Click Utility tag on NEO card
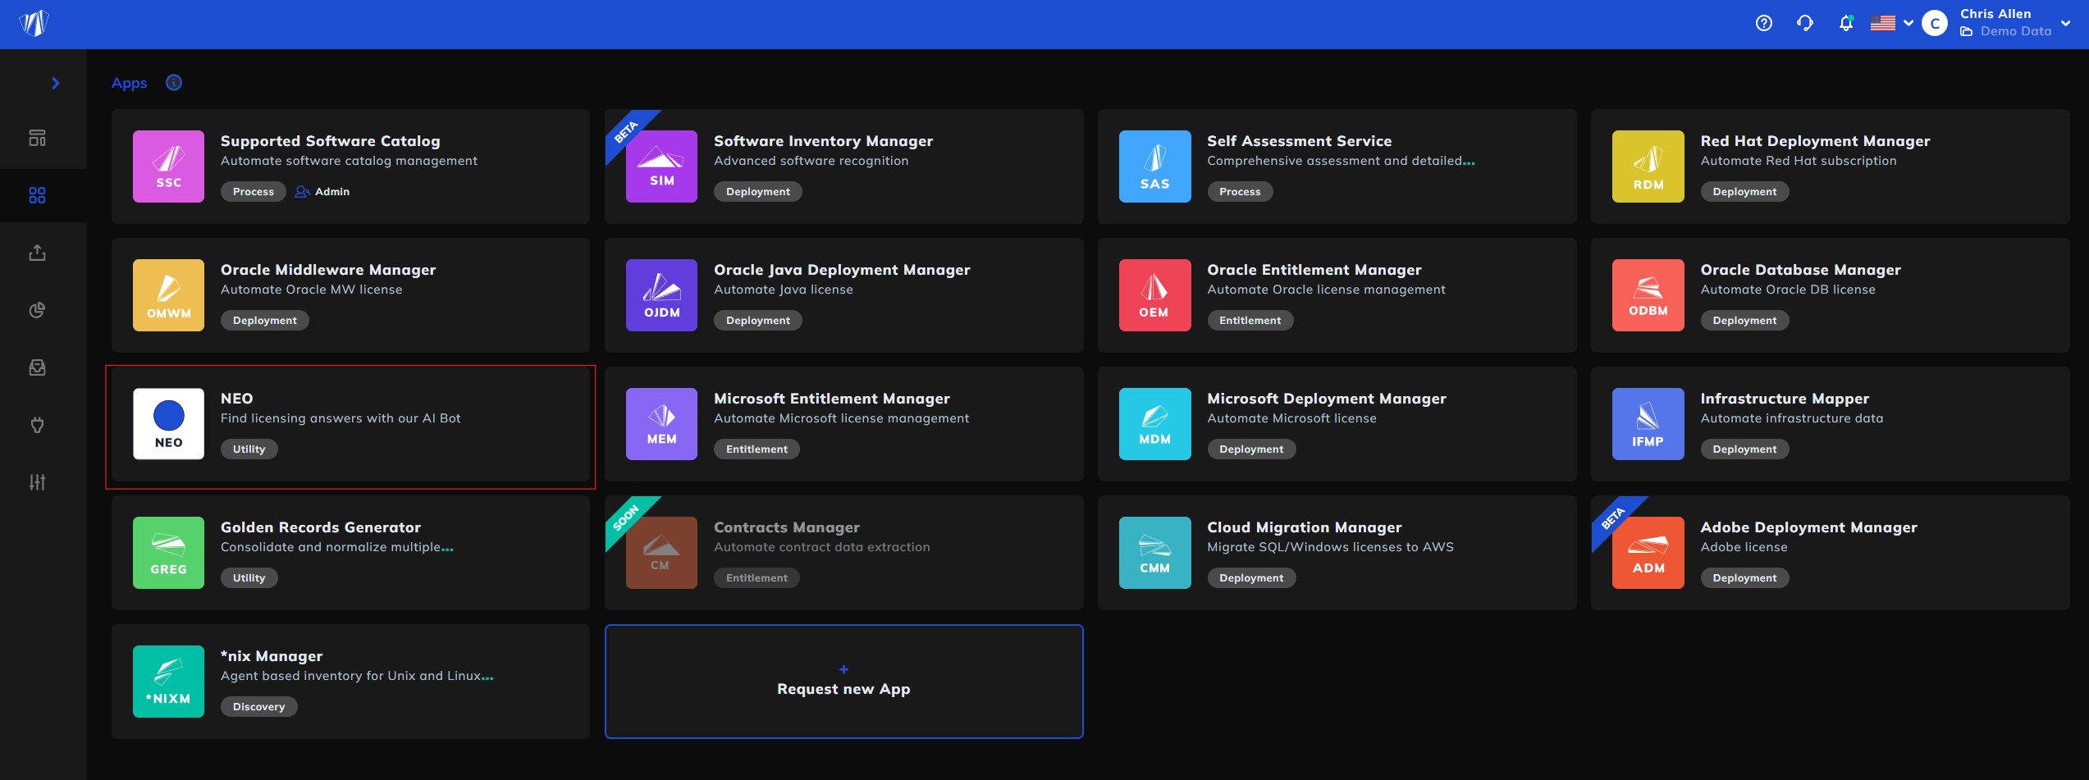2089x780 pixels. click(249, 449)
